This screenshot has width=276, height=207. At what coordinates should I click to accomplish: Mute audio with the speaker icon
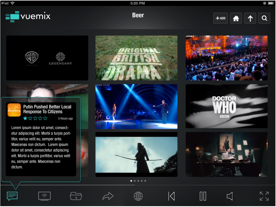click(x=230, y=196)
